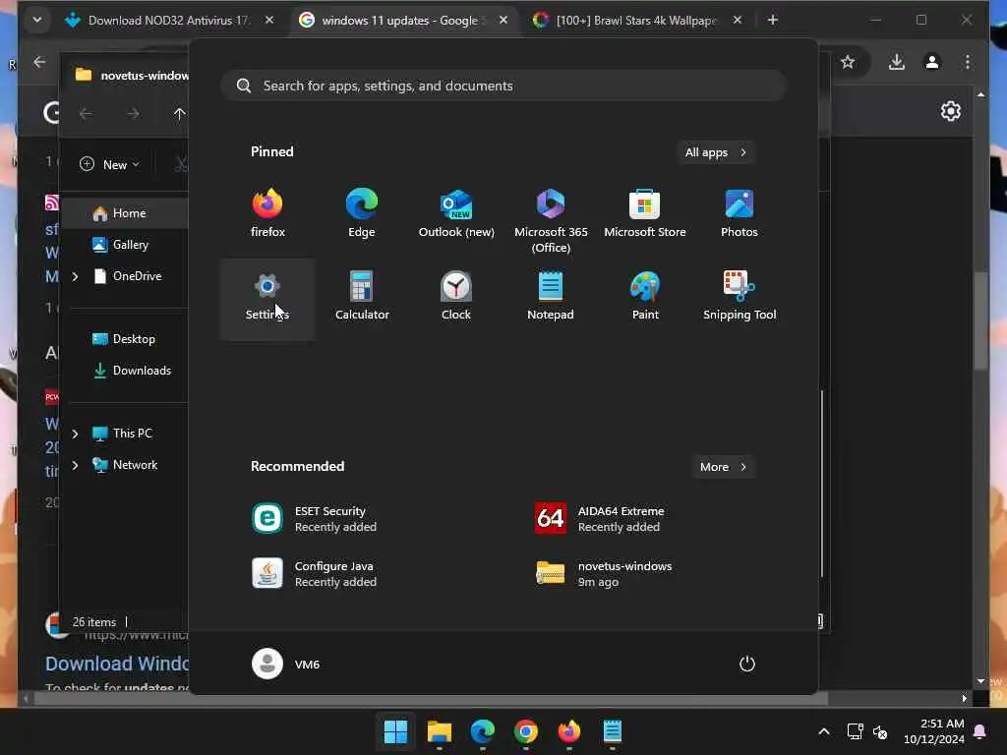Open Chrome profile icon
1007x755 pixels.
[x=932, y=62]
